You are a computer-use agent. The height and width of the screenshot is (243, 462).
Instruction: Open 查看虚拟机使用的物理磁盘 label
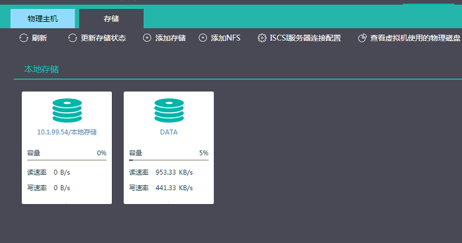(415, 38)
